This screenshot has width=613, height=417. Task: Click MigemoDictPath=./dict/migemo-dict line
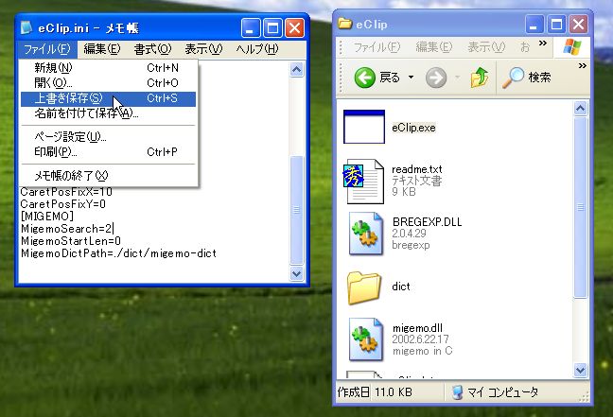coord(118,253)
